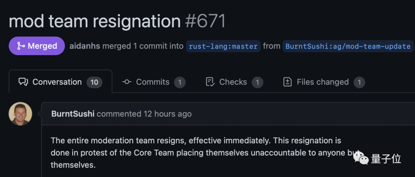Click the Files changed count badge
This screenshot has width=415, height=177.
pos(359,82)
